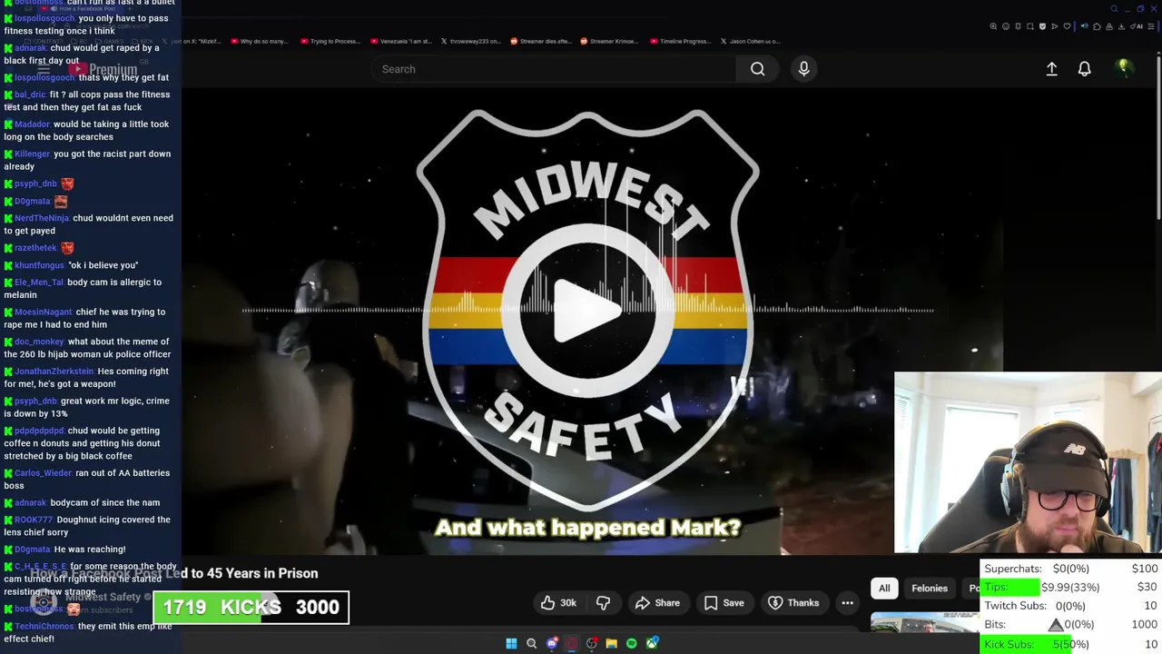Dislike the video
This screenshot has height=654, width=1162.
603,603
